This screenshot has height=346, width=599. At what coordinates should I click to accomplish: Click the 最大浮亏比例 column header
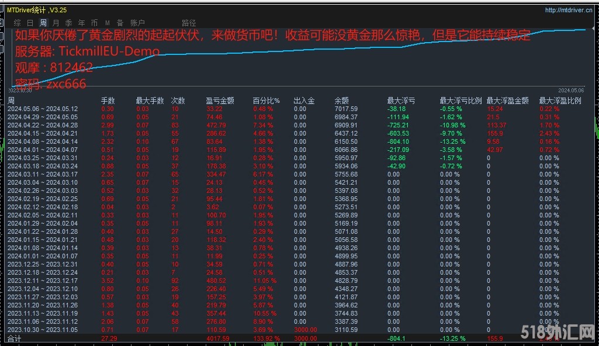pyautogui.click(x=460, y=101)
